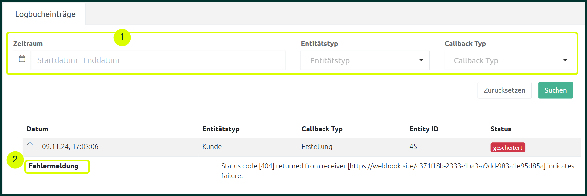Open the Entitätstyp filter dropdown

[365, 60]
